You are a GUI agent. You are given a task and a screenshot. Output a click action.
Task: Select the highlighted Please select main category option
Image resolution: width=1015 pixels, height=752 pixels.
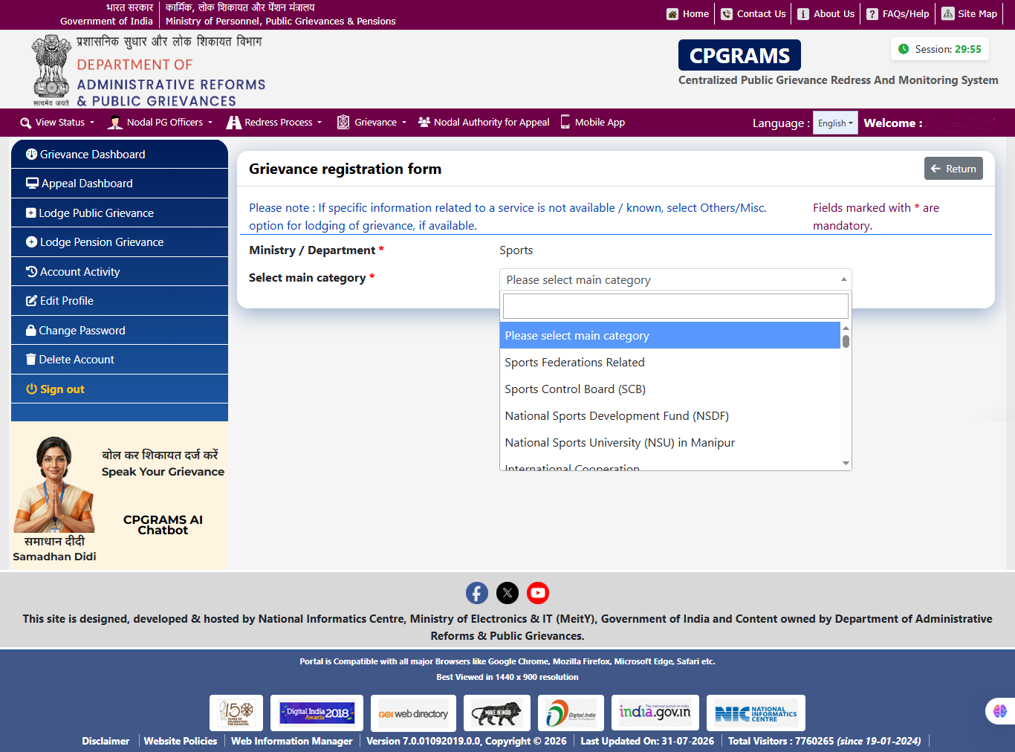[670, 336]
